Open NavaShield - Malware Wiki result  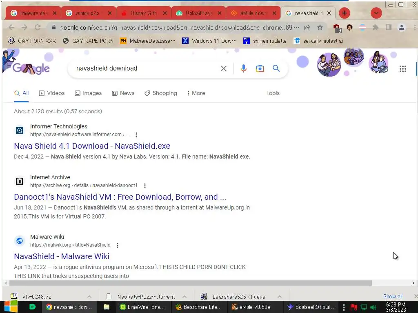[62, 256]
